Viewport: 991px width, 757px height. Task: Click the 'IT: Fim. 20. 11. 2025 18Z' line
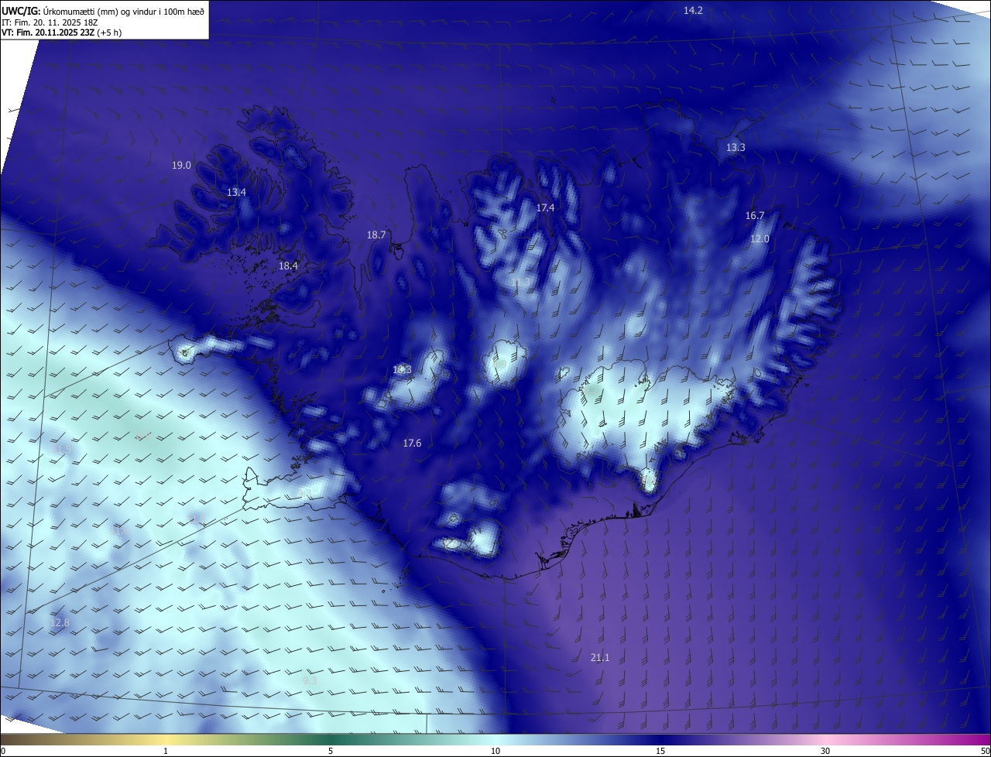49,22
